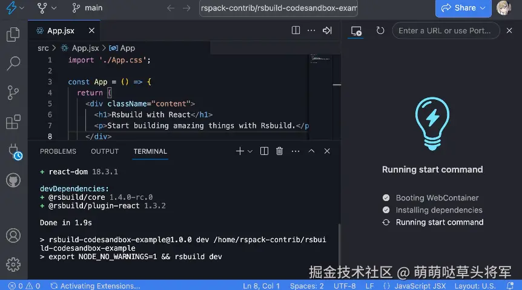Click the preview window icon
Viewport: 522px width, 290px height.
[356, 31]
